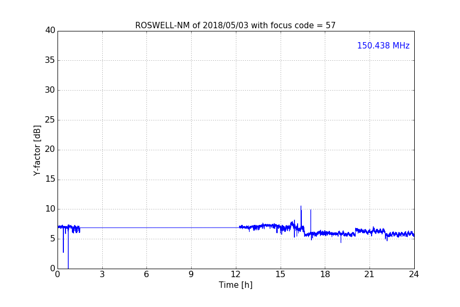Viewport: 460px width, 307px height.
Task: Click the x-axis tick label '15'
Action: click(281, 274)
